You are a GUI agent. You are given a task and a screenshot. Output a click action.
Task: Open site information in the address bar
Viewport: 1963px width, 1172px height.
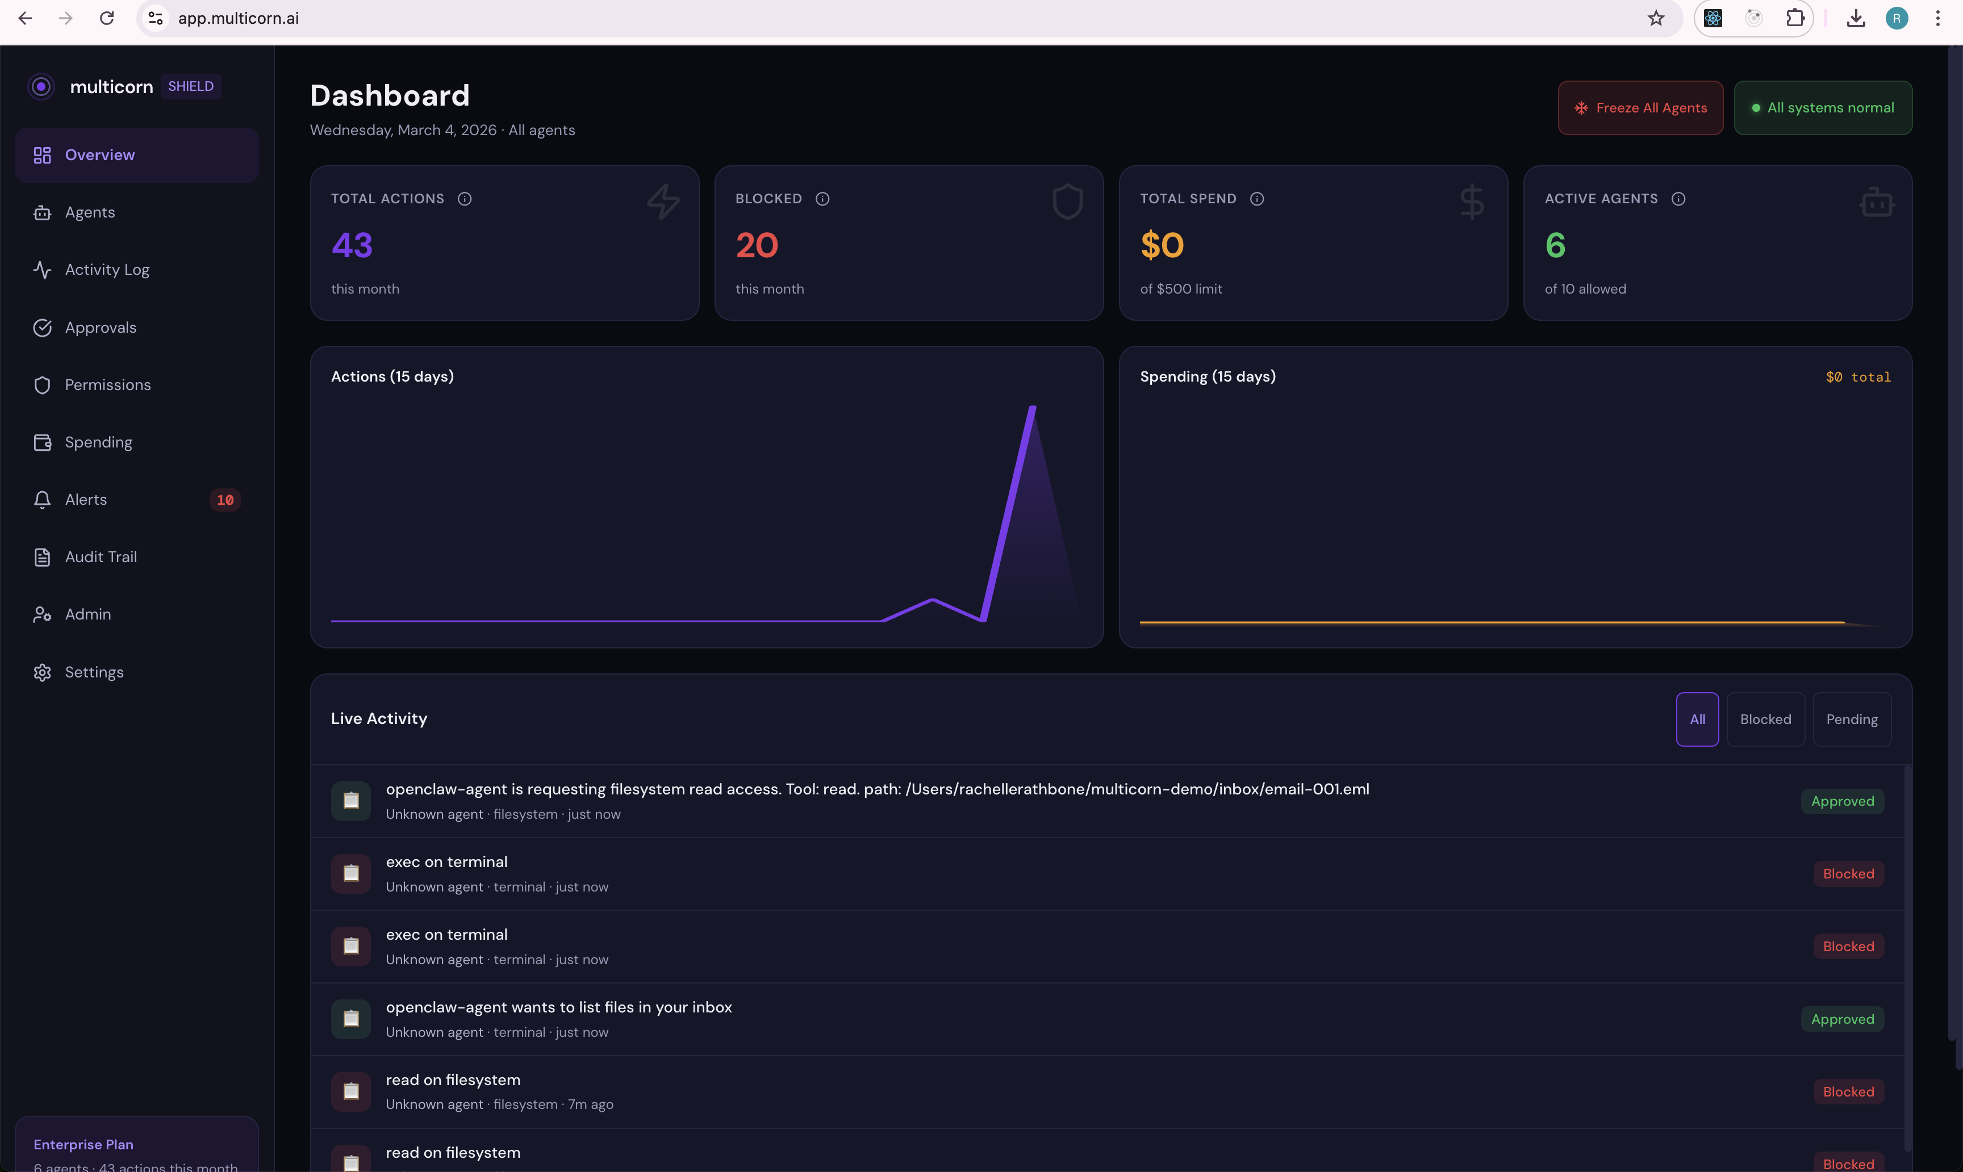[156, 18]
